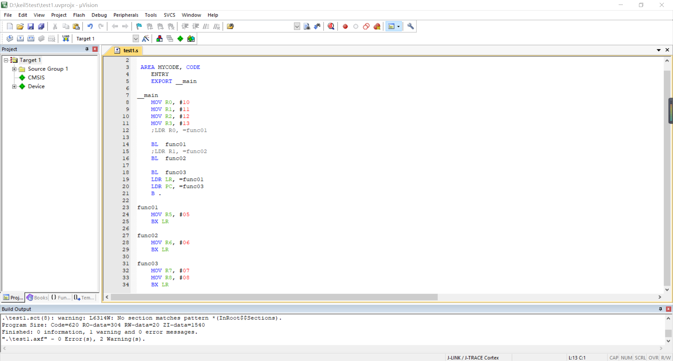Open Manage Run-Time Environment, the green diamond
673x361 pixels.
click(180, 39)
